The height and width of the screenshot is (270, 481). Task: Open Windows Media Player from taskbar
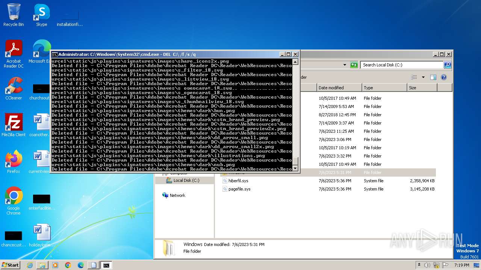point(55,265)
